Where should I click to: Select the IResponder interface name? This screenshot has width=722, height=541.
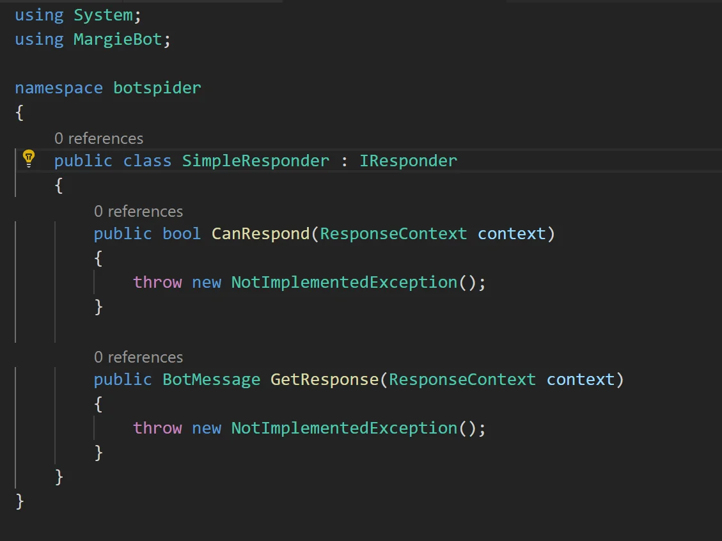(x=408, y=161)
